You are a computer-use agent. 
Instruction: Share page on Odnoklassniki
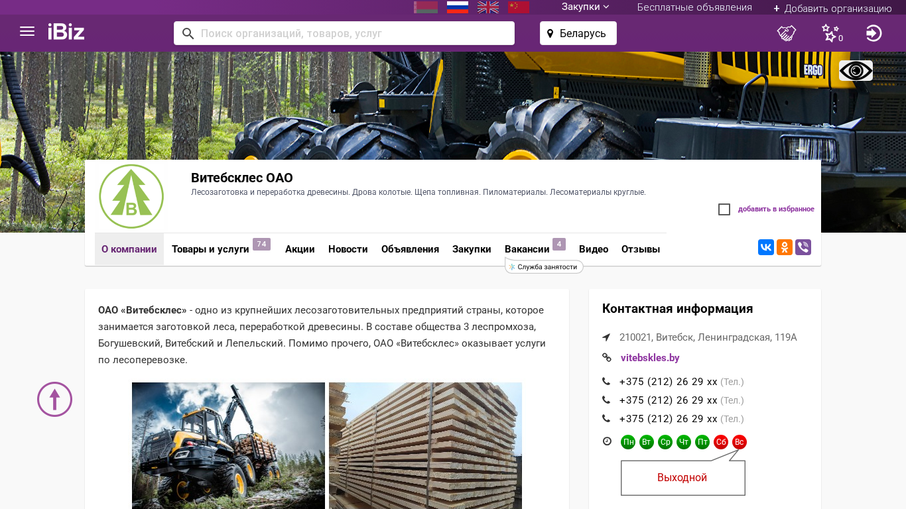click(x=785, y=247)
